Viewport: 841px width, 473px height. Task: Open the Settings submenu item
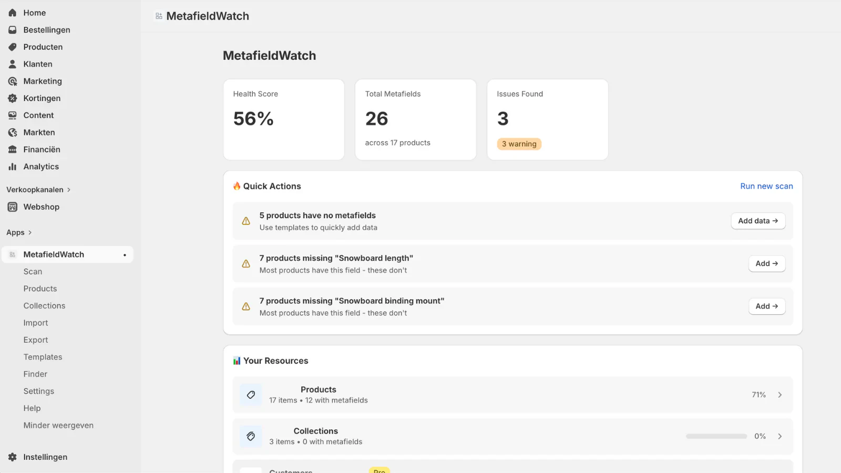39,391
